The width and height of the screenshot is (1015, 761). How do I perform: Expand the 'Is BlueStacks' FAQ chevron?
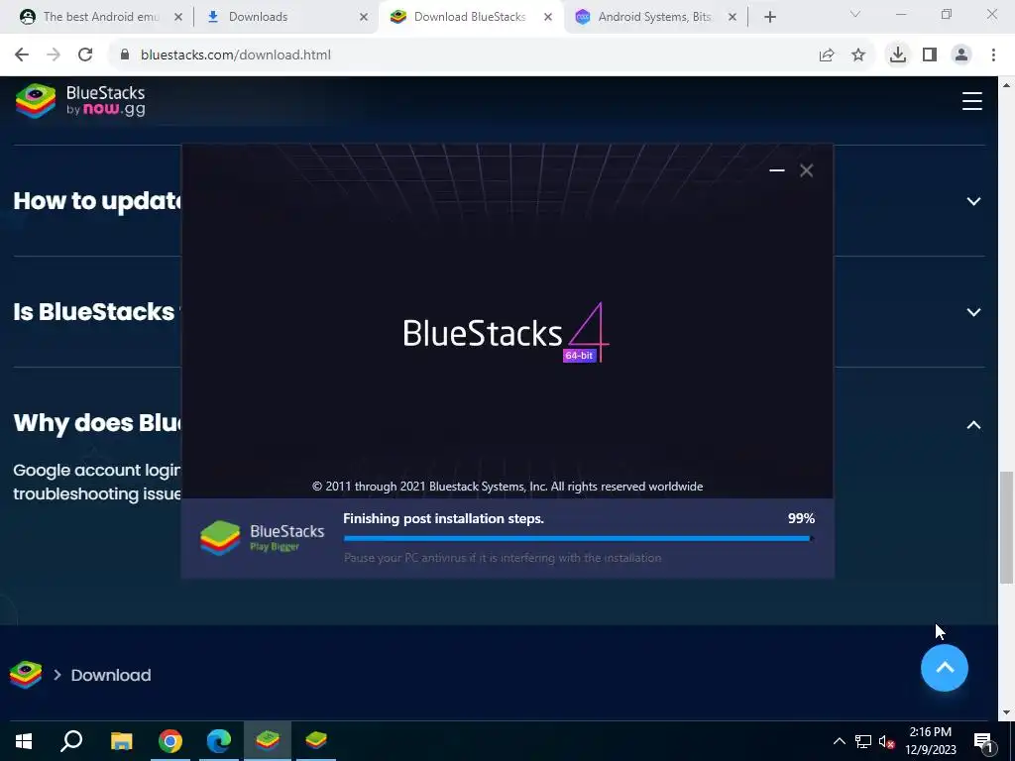pyautogui.click(x=973, y=312)
